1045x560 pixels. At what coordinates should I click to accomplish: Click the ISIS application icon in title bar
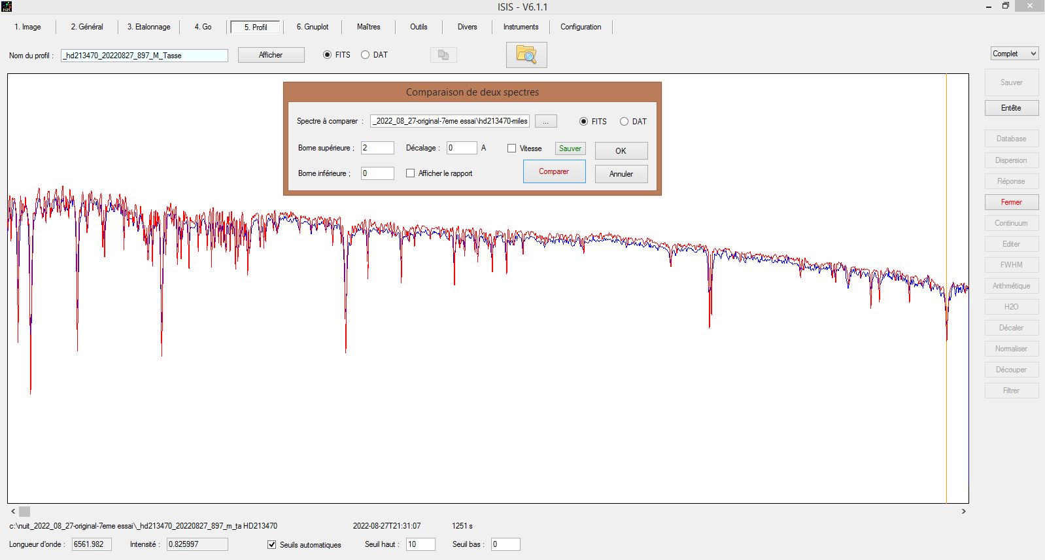click(x=7, y=7)
